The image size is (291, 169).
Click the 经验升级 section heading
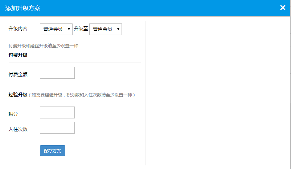click(18, 95)
